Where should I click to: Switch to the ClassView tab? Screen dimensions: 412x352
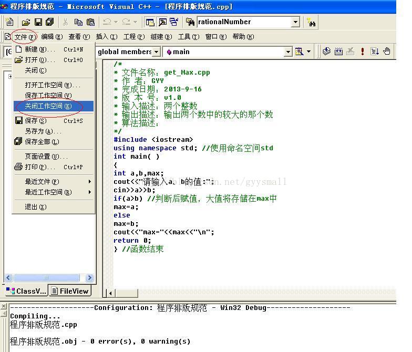point(26,291)
